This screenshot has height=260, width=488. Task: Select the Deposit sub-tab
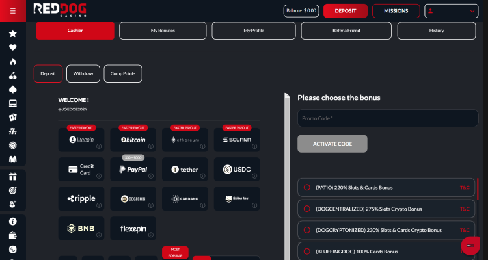[x=48, y=73]
